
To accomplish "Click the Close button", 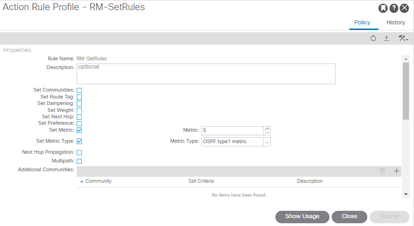I will click(349, 216).
